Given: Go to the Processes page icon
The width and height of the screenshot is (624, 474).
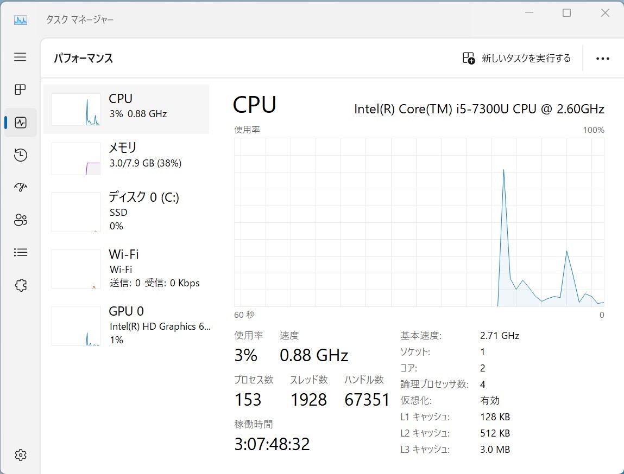Looking at the screenshot, I should [20, 89].
